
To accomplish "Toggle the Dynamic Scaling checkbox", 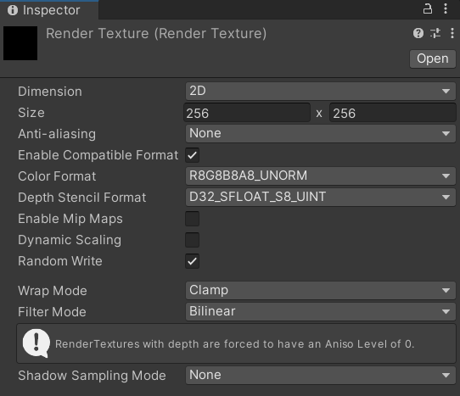I will 192,240.
